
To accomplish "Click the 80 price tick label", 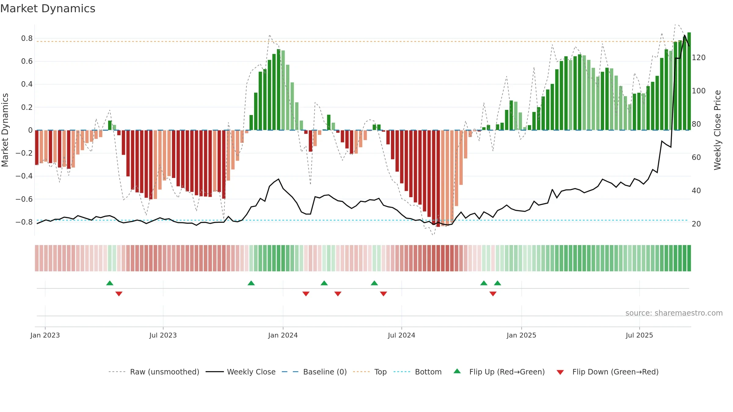I will click(696, 124).
